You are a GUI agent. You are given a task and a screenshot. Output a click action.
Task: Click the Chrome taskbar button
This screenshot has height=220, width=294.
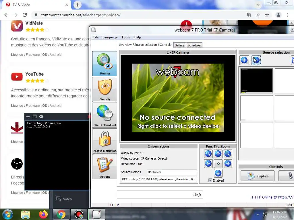coord(61,214)
